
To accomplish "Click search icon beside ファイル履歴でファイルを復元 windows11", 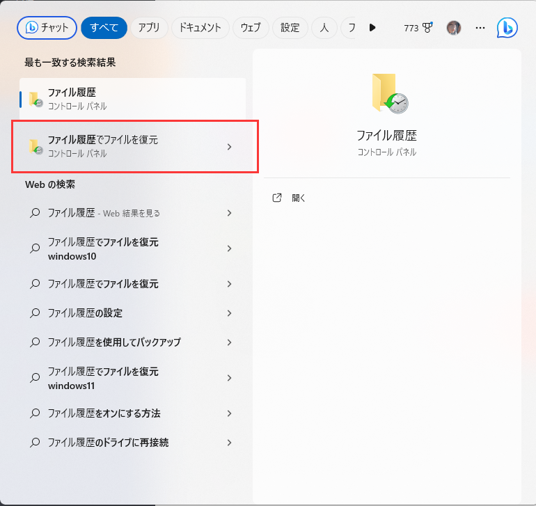I will coord(35,378).
